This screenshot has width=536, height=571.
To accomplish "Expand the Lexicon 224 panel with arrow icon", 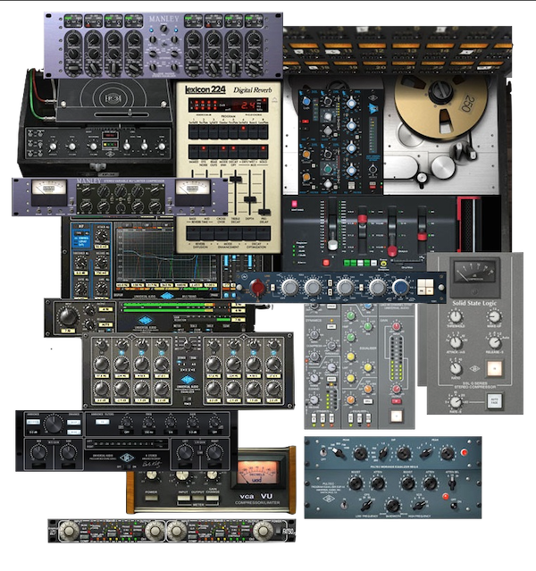I will pyautogui.click(x=275, y=99).
